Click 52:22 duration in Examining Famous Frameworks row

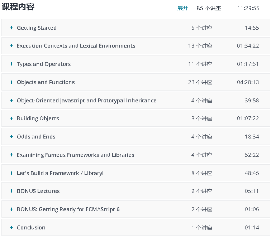[252, 155]
